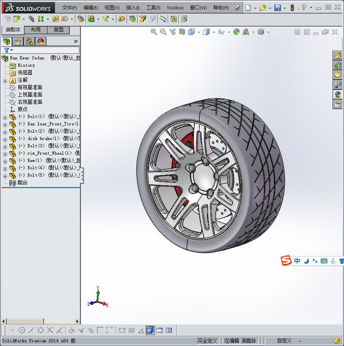Click the 自定义 units status bar entry
The height and width of the screenshot is (346, 344).
tap(284, 341)
